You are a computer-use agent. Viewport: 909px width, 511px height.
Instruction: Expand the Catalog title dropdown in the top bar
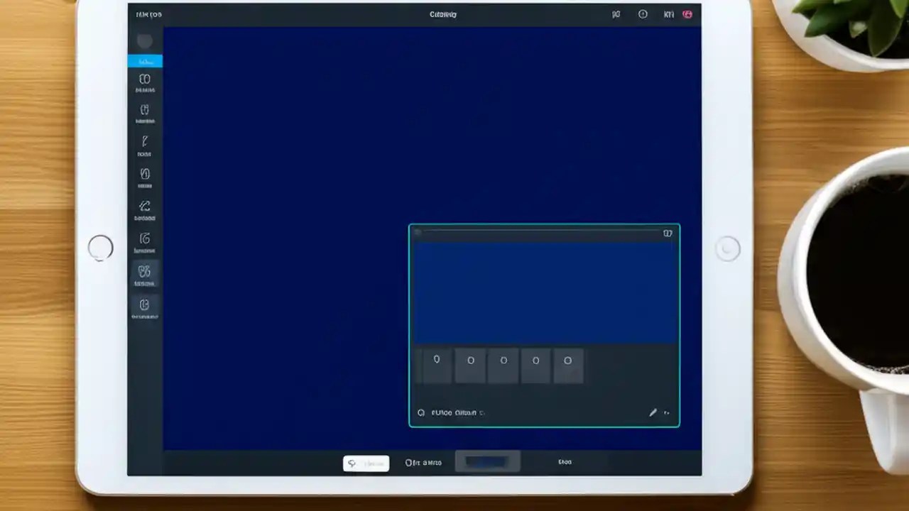pyautogui.click(x=442, y=14)
